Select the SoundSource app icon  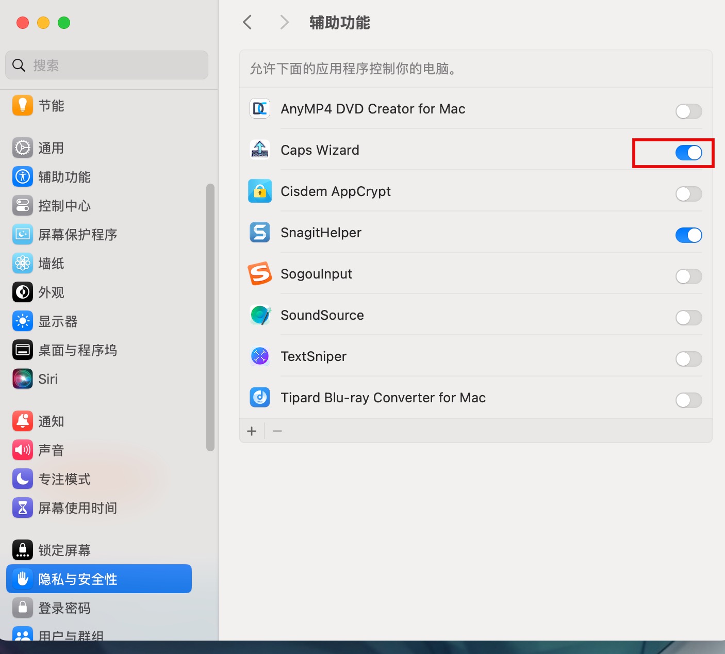(x=260, y=315)
